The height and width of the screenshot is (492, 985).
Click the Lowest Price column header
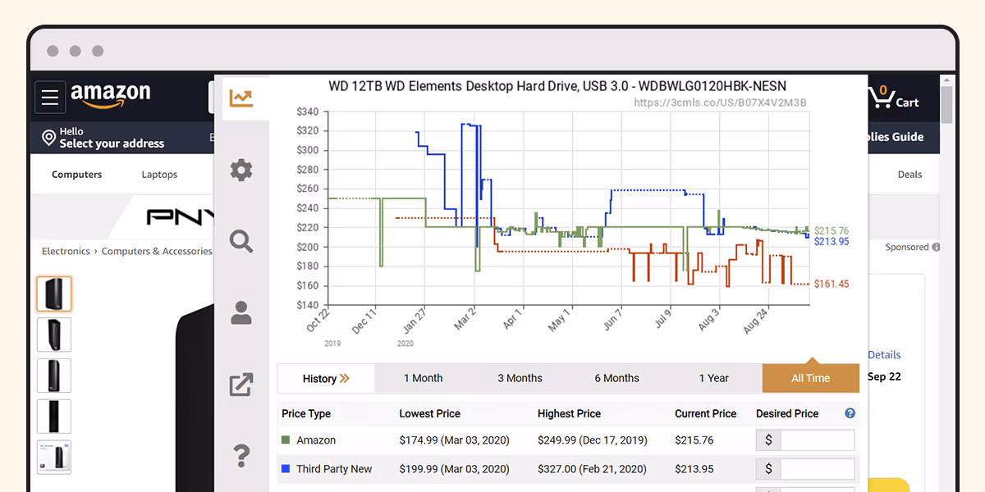[429, 413]
